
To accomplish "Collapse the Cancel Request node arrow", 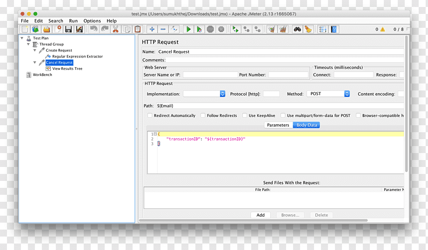I will pyautogui.click(x=35, y=62).
